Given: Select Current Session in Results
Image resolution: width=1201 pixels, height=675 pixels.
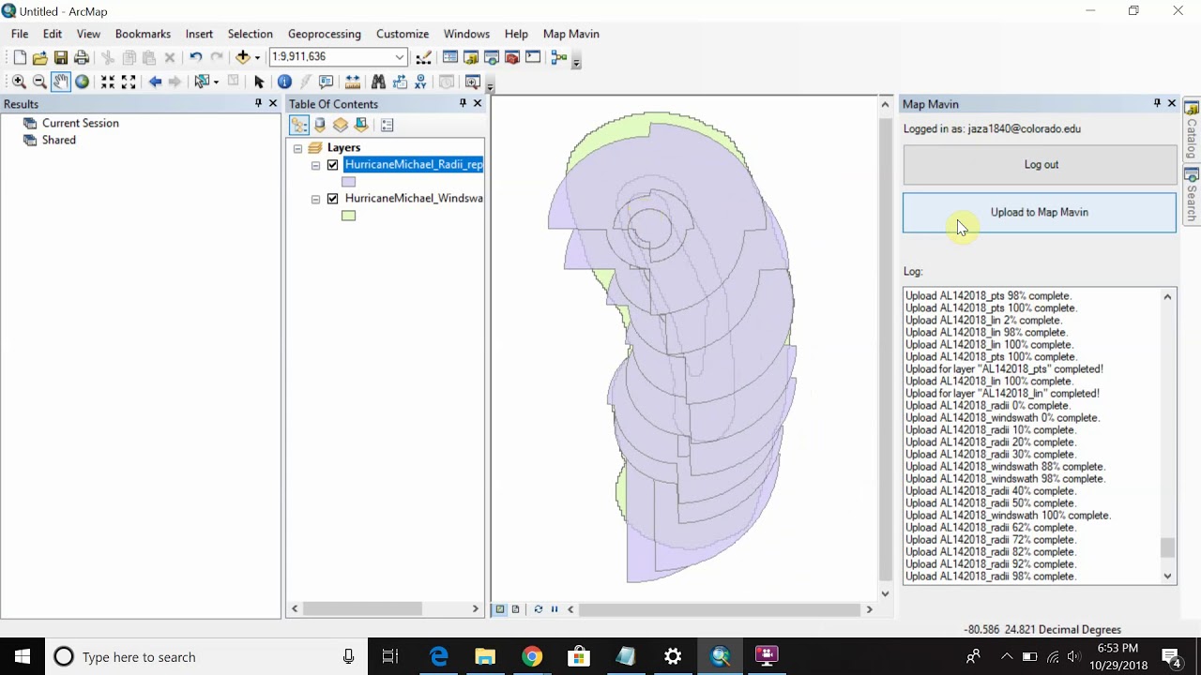Looking at the screenshot, I should tap(81, 123).
